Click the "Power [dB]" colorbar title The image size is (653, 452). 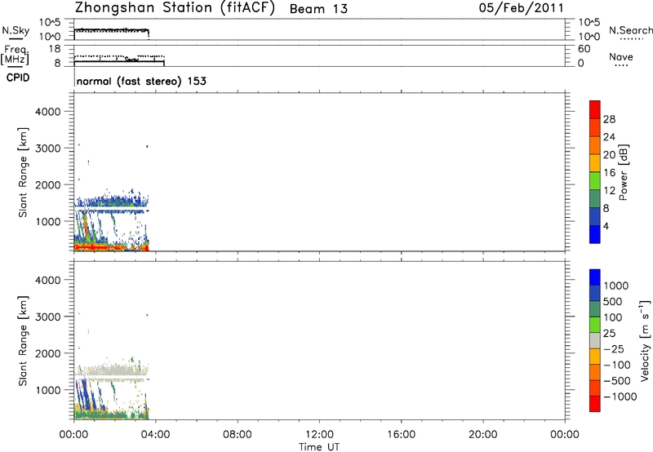623,172
